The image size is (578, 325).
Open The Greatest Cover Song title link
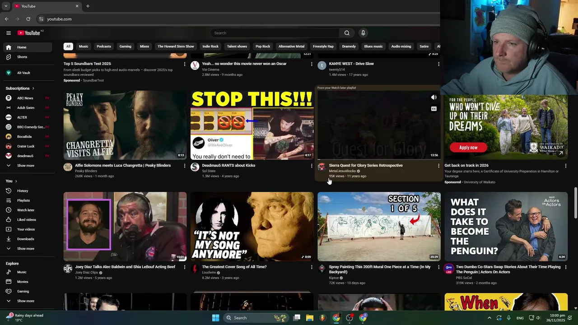[x=234, y=267]
